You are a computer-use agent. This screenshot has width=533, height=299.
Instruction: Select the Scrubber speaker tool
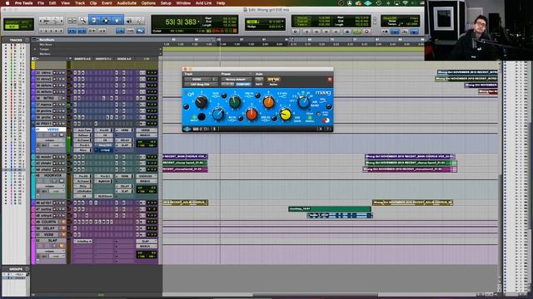coord(129,21)
